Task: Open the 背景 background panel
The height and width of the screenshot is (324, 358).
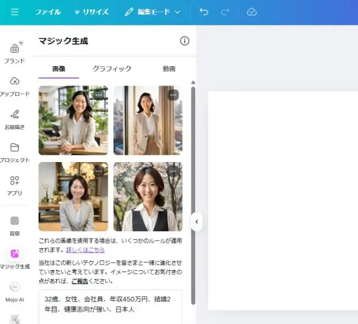Action: click(15, 226)
